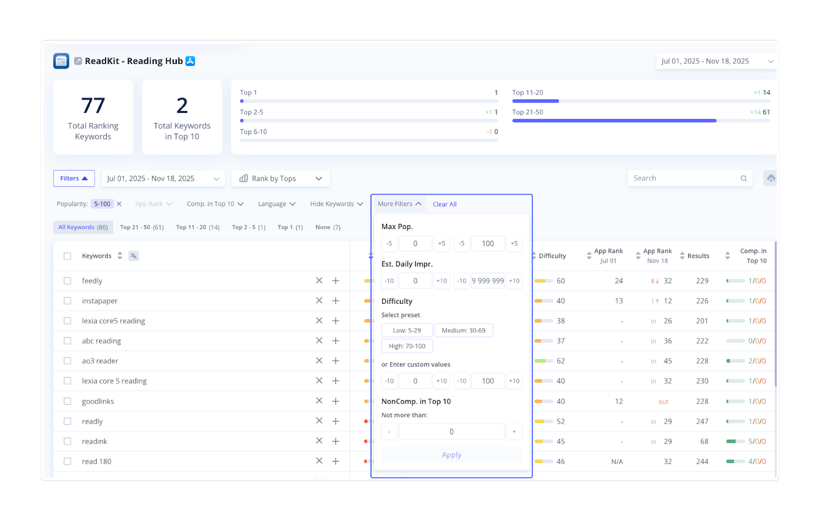820x522 pixels.
Task: Click the Top 11-20 progress bar
Action: pyautogui.click(x=641, y=101)
